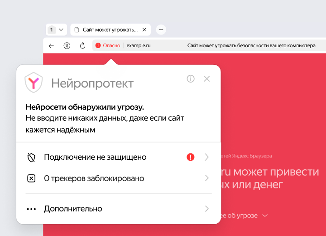Close the 'Сайт может угрожать...' tab

144,30
